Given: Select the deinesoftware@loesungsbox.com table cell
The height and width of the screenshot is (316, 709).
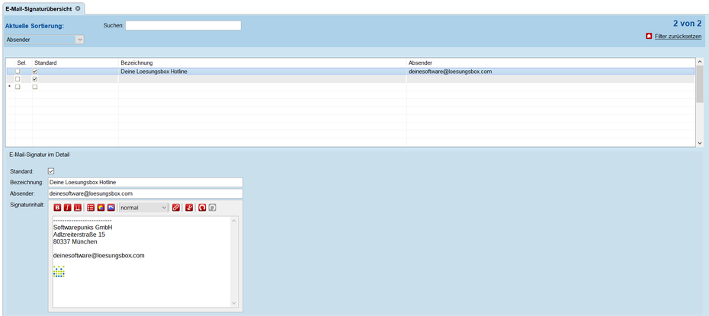Looking at the screenshot, I should [550, 72].
